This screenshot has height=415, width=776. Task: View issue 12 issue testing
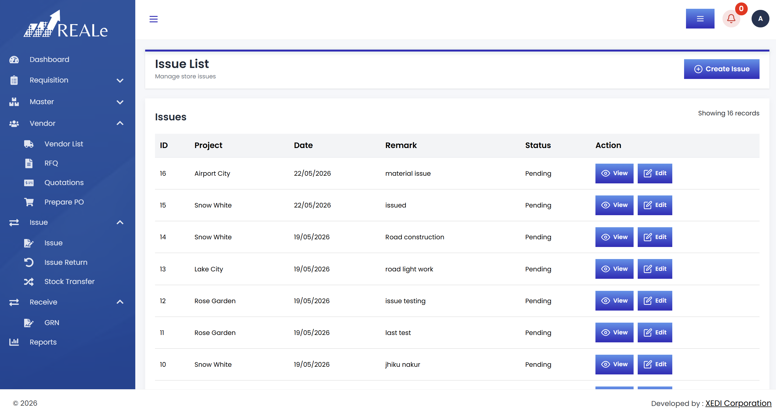pos(614,301)
